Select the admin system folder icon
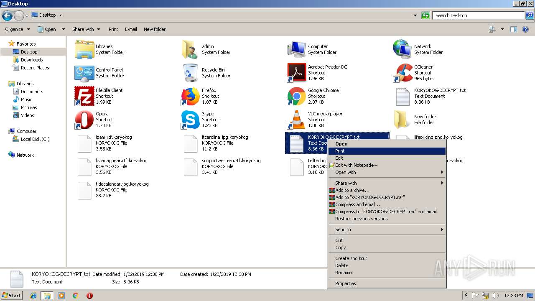Image resolution: width=535 pixels, height=301 pixels. click(191, 49)
